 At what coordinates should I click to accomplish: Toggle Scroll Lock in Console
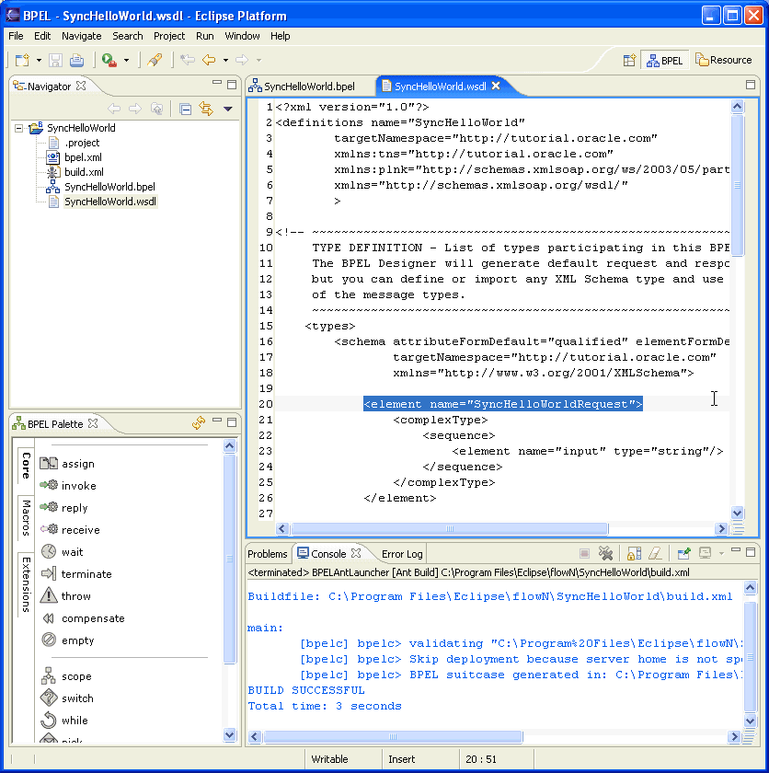634,554
